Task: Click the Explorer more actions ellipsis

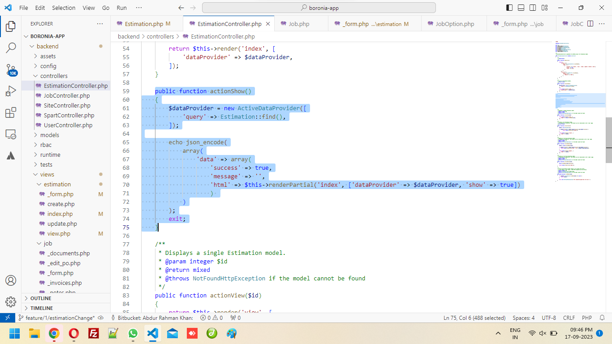Action: coord(99,24)
